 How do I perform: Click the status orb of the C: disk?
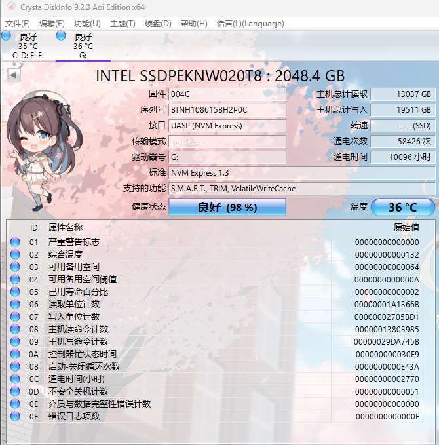pyautogui.click(x=6, y=36)
